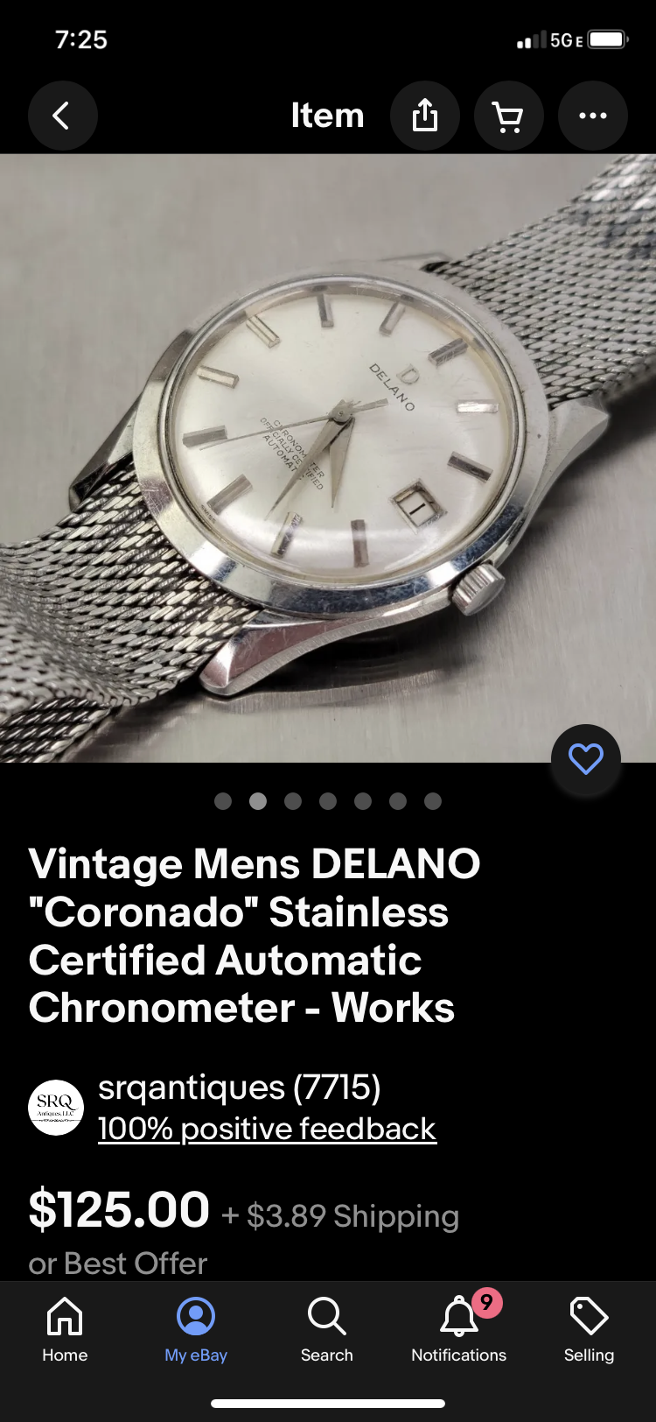Tap the $125.00 price text
The height and width of the screenshot is (1422, 656).
(x=119, y=1210)
